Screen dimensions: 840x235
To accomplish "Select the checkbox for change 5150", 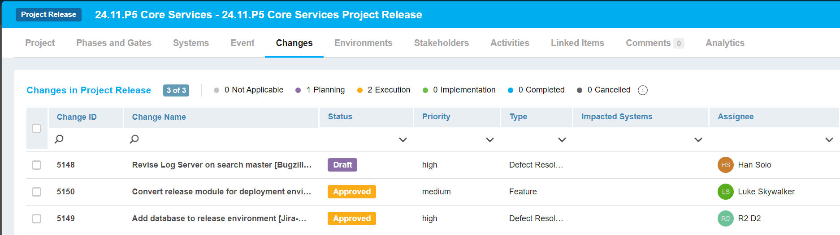I will click(37, 192).
